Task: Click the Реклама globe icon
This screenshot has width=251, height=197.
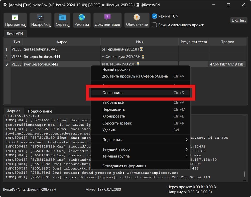Action: (x=82, y=18)
